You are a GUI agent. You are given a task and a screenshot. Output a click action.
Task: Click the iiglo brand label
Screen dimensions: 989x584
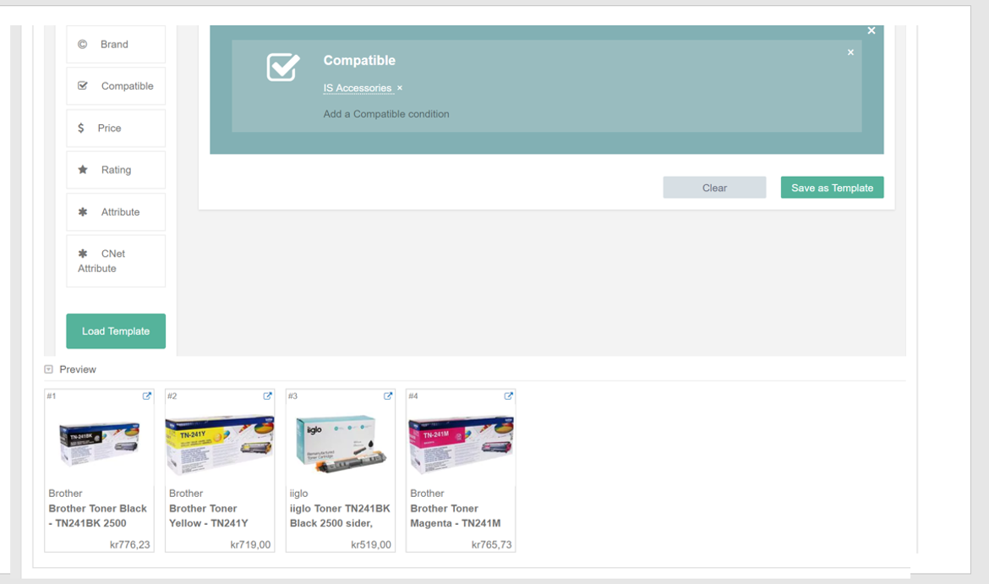[x=299, y=494]
